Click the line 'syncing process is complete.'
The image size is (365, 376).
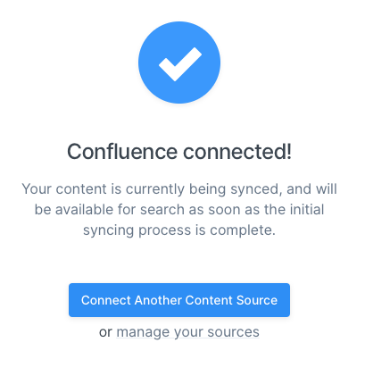[179, 230]
